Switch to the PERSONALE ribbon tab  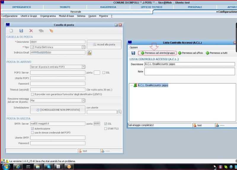195,7
